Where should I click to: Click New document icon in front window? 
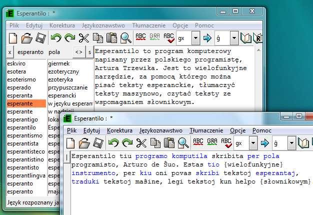coord(70,143)
